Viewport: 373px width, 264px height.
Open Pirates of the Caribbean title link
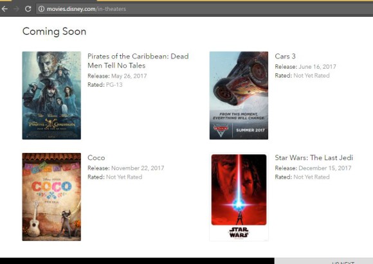(138, 61)
